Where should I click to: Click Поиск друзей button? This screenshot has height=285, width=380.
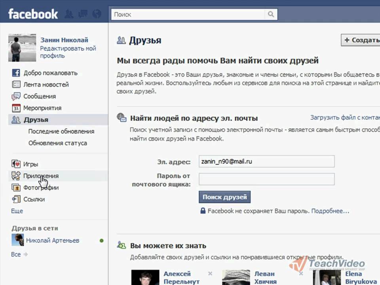tap(225, 197)
